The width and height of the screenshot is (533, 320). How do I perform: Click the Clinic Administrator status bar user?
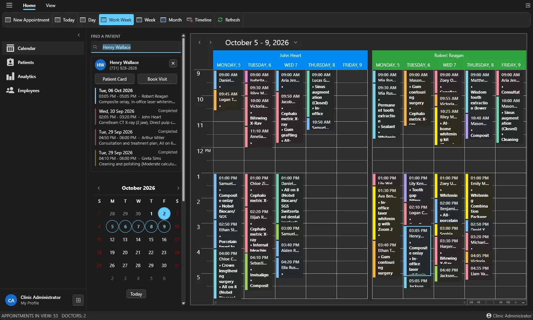click(509, 316)
